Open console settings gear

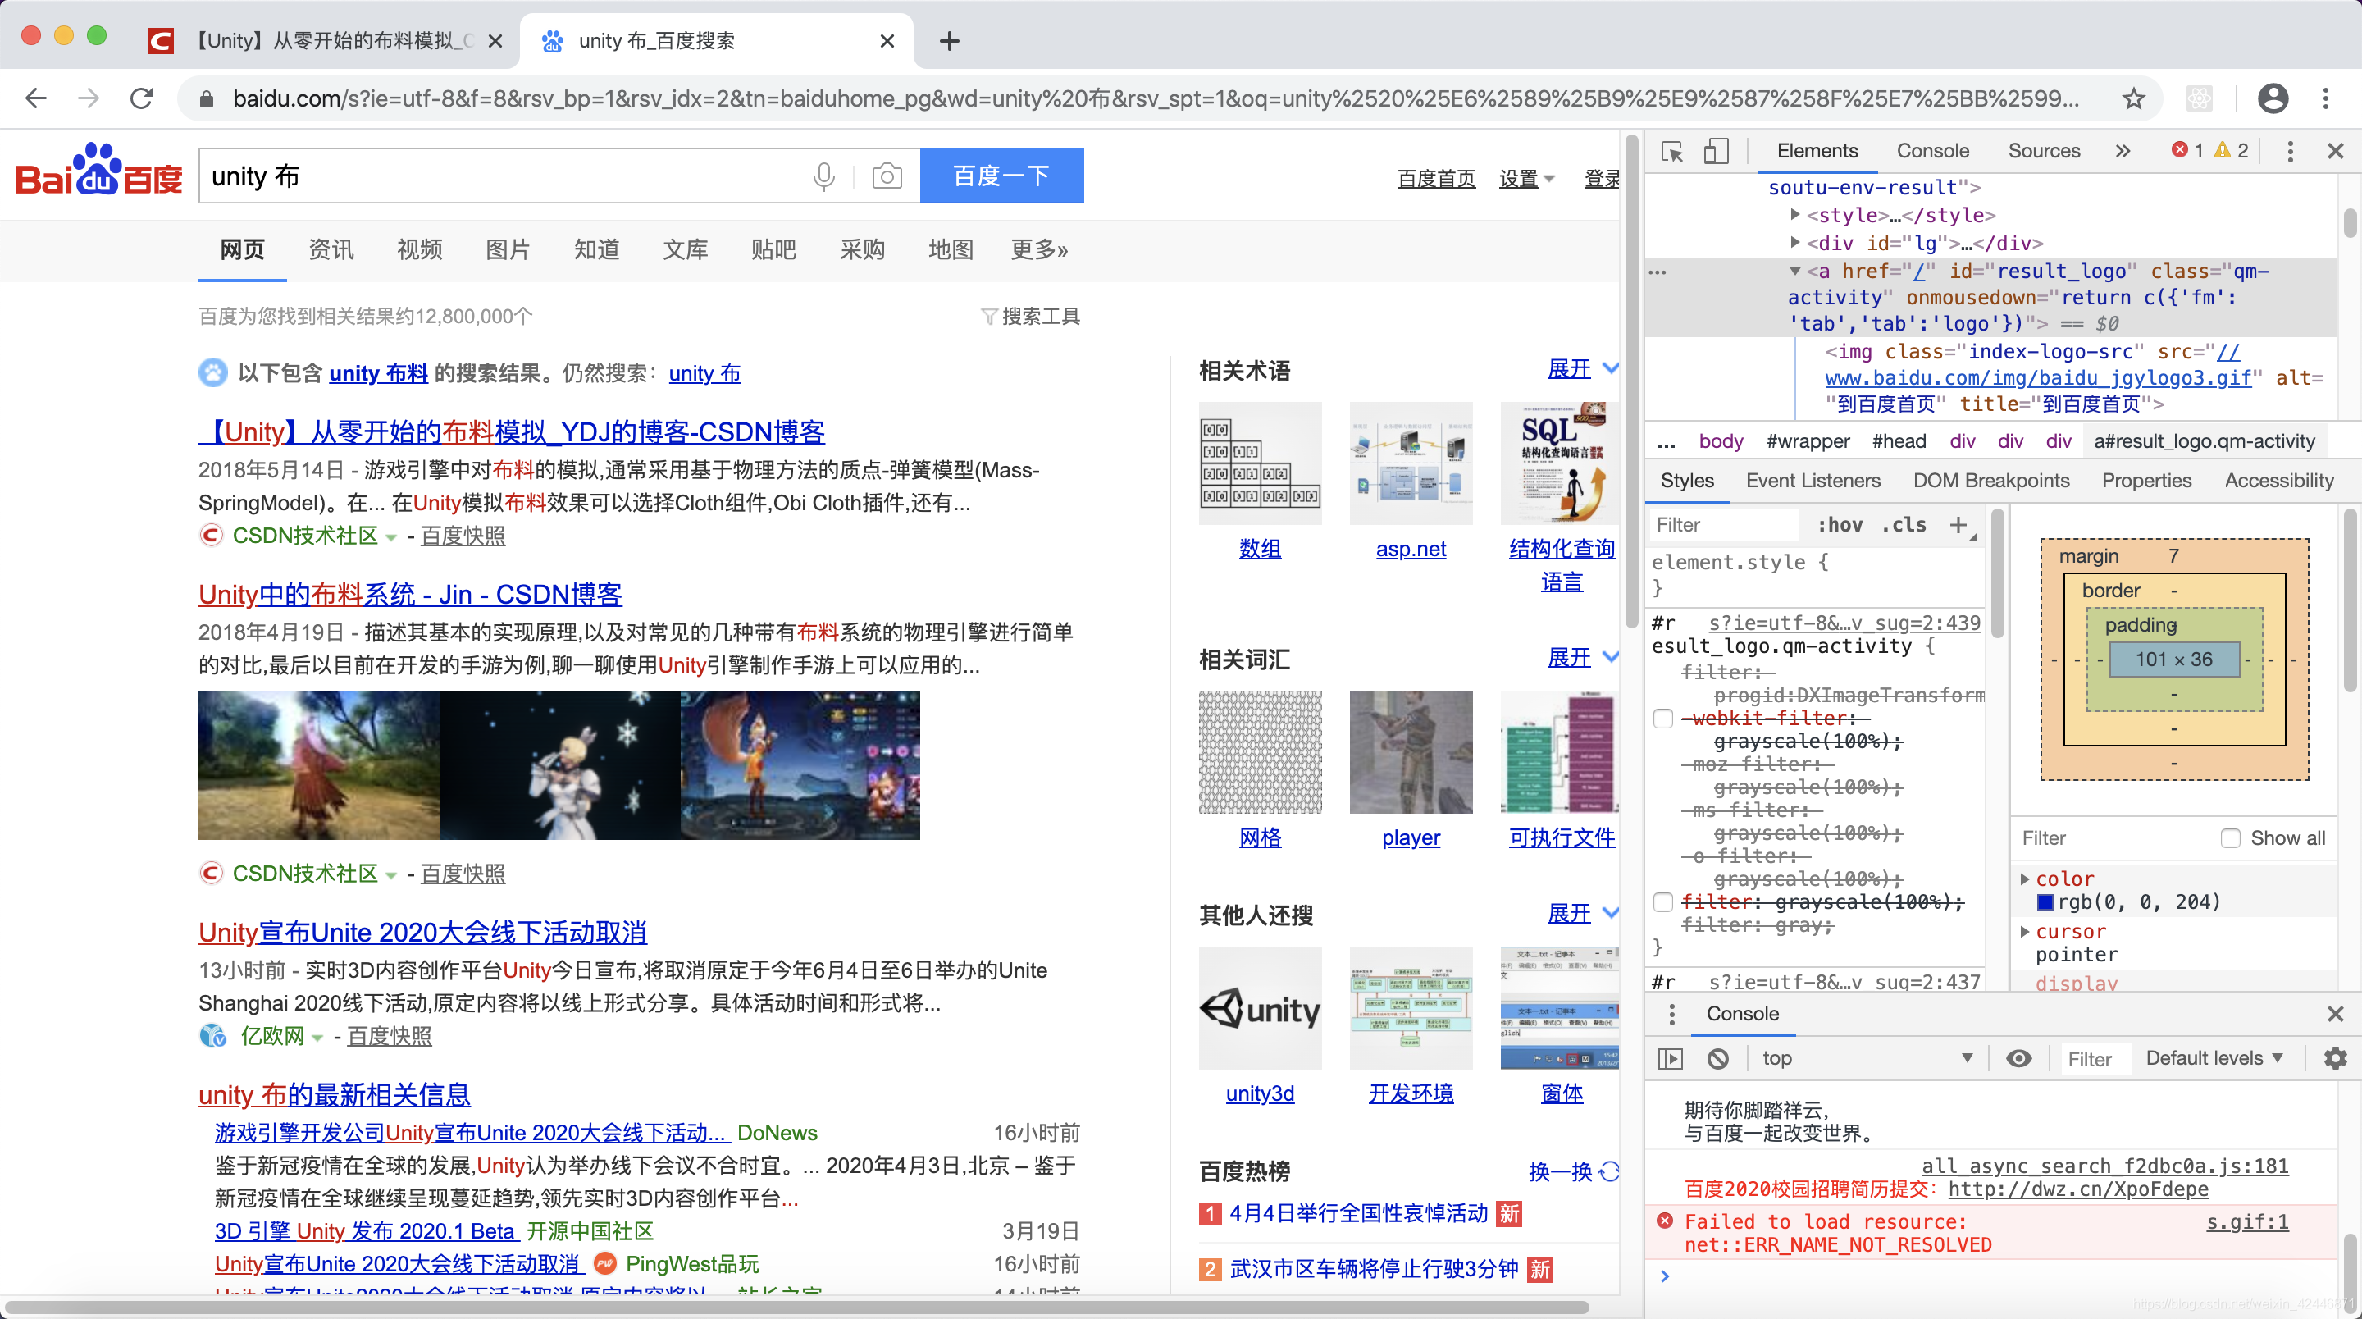click(2334, 1058)
